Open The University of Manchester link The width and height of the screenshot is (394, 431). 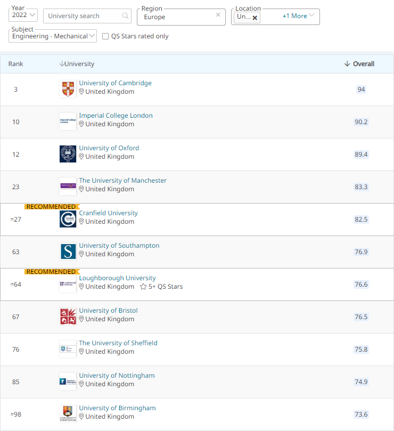(x=122, y=181)
